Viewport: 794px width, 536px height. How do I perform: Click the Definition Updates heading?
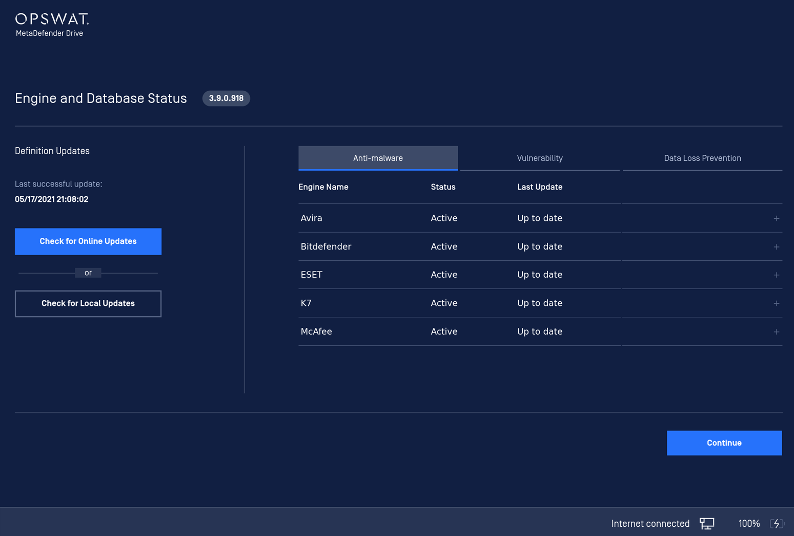52,151
